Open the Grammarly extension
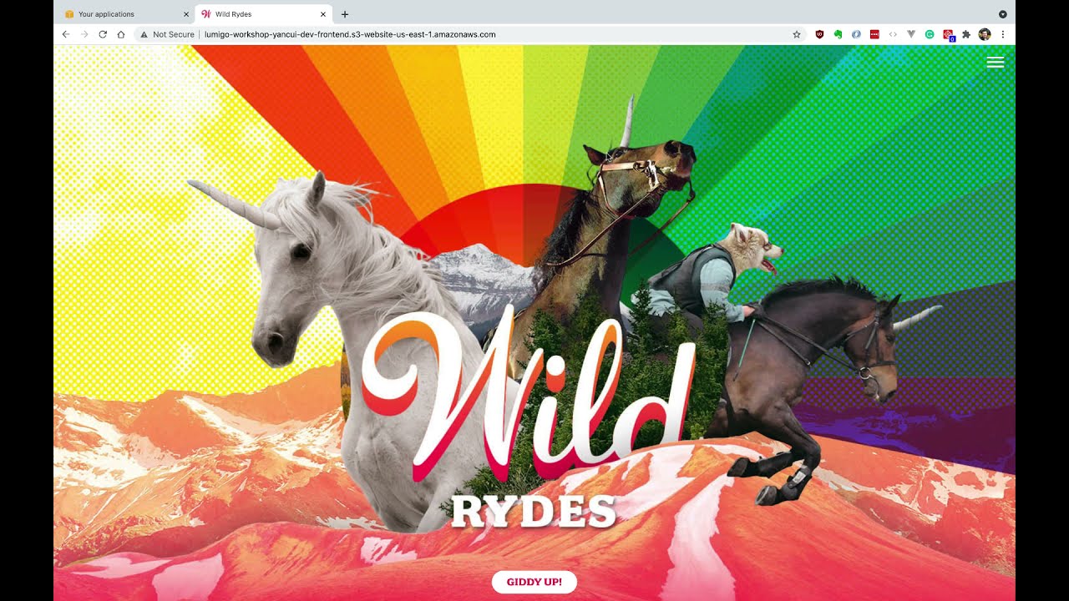Viewport: 1069px width, 601px height. coord(930,34)
